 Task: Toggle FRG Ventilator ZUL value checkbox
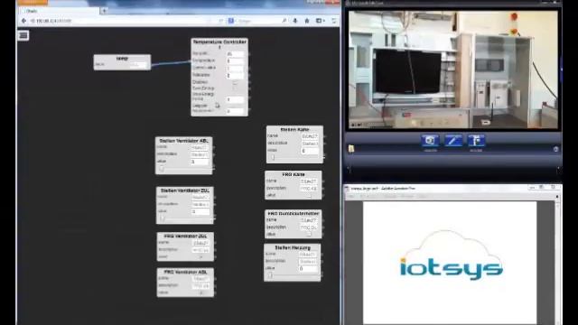(x=200, y=256)
